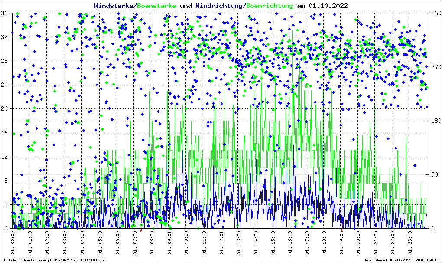Select the wind speed axis value 12
442x263 pixels.
(4, 157)
